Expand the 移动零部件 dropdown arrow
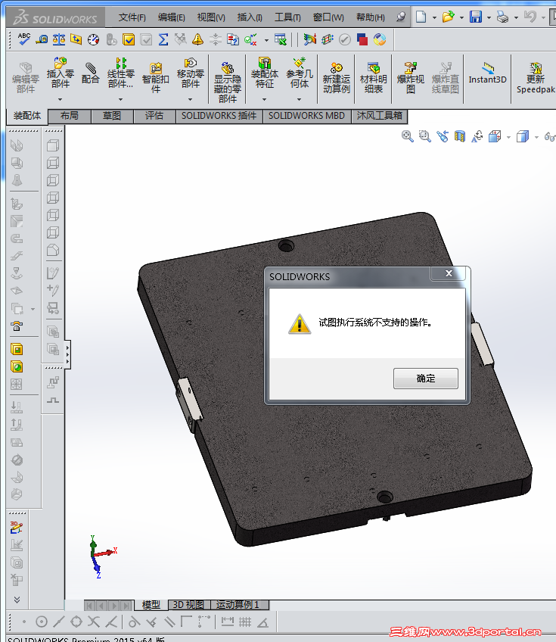This screenshot has height=642, width=556. click(x=190, y=99)
